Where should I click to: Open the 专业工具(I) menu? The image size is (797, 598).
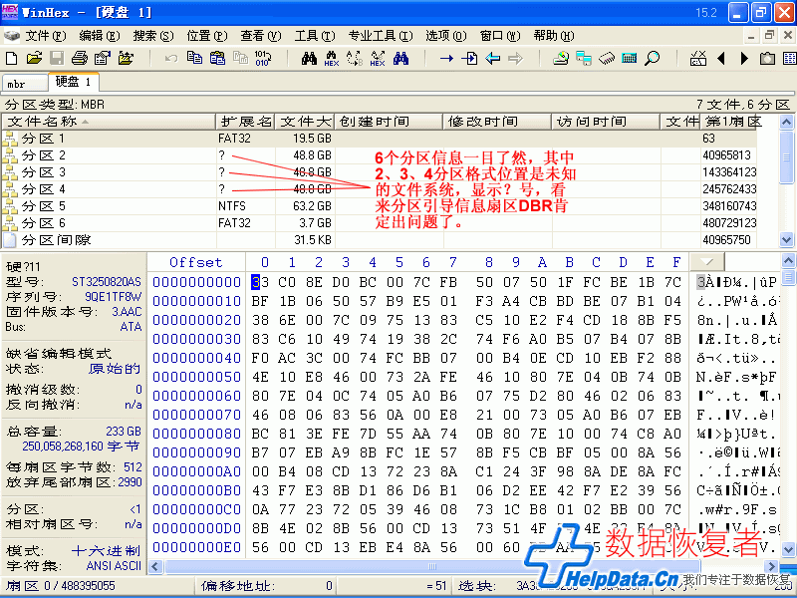click(381, 36)
